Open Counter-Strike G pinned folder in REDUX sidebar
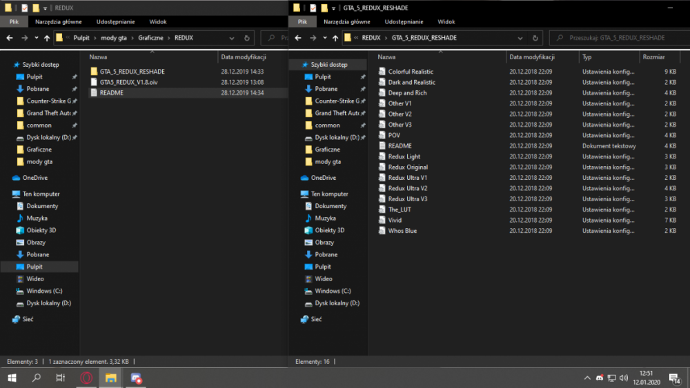690x388 pixels. coord(48,101)
